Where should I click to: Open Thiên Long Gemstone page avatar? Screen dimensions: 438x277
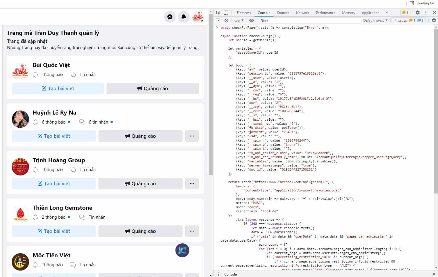20,214
